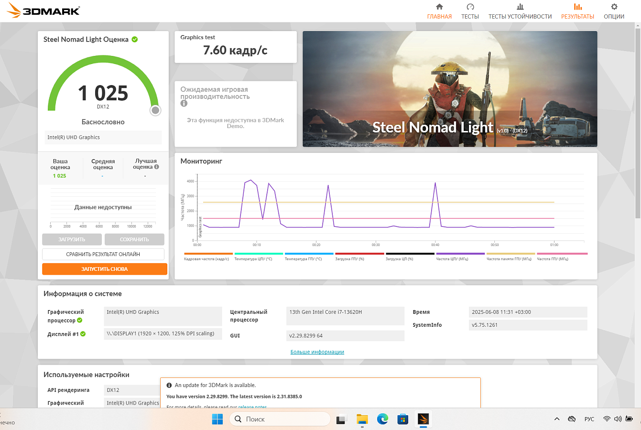641x430 pixels.
Task: Open Microsoft Store from taskbar
Action: click(403, 419)
